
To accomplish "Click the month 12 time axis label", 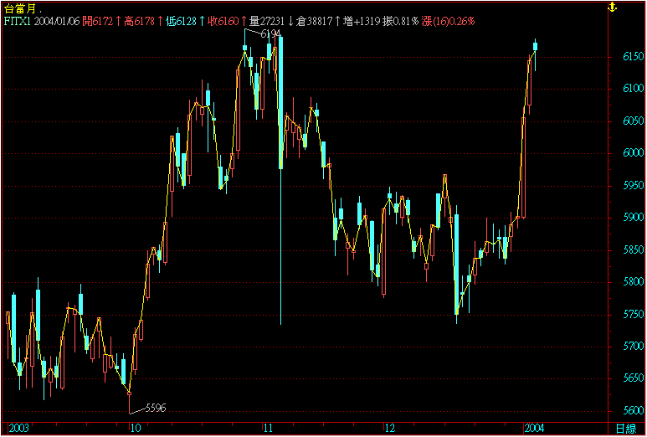I will click(389, 429).
